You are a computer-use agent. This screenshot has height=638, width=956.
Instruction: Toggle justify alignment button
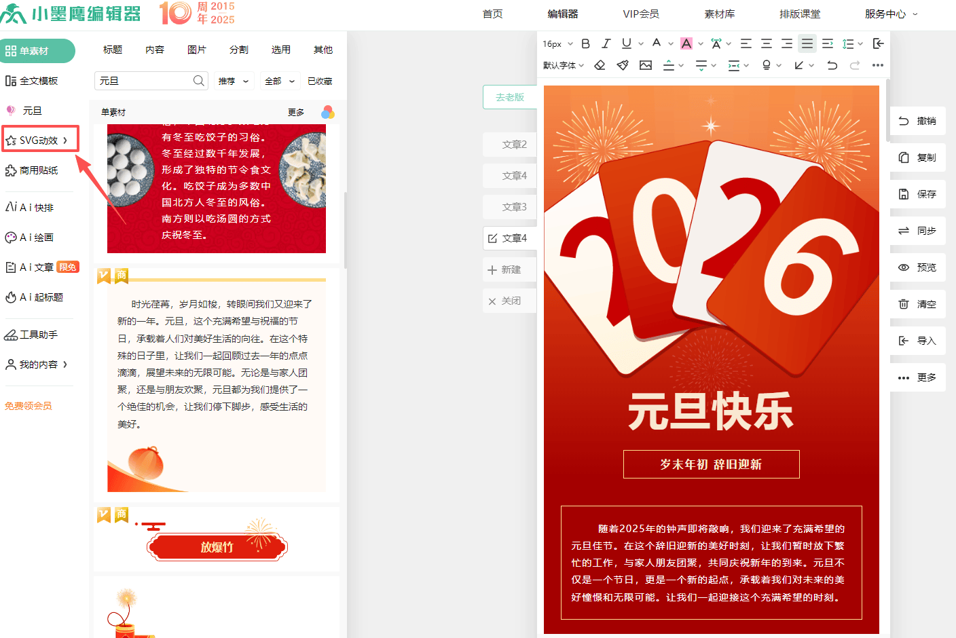(x=807, y=43)
